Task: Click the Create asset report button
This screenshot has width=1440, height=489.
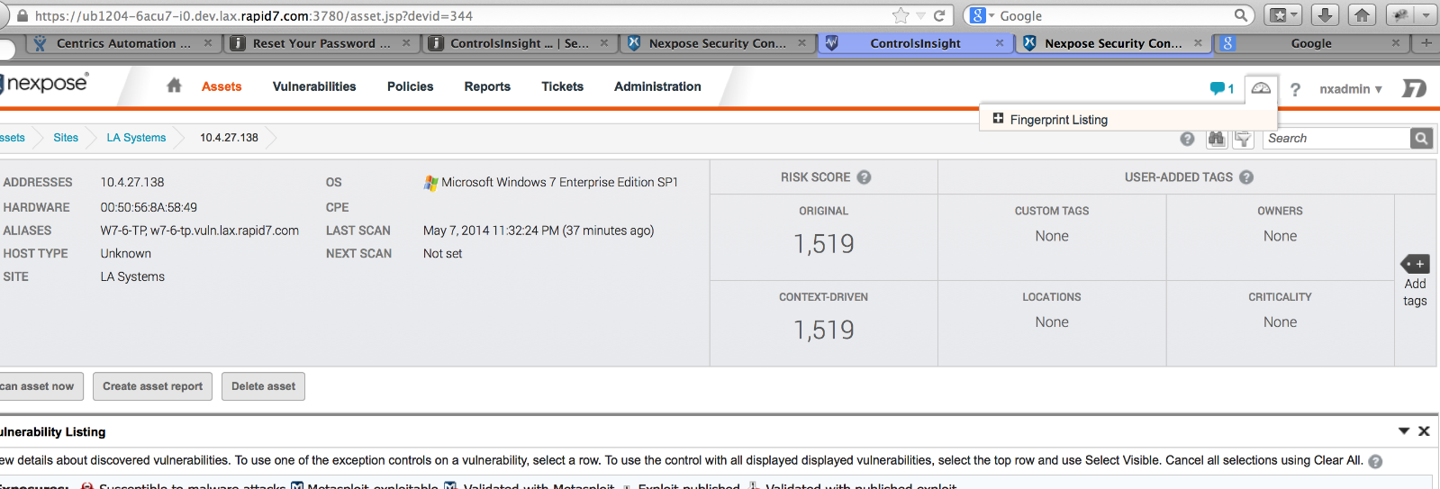Action: pyautogui.click(x=152, y=386)
